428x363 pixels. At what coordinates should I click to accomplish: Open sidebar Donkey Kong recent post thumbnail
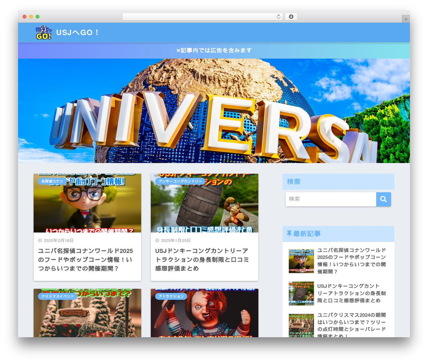click(301, 293)
